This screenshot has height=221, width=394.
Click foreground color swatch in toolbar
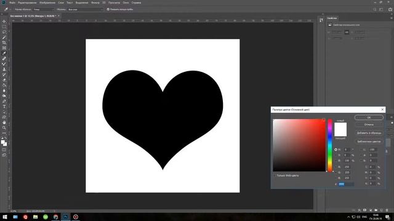pyautogui.click(x=2, y=142)
